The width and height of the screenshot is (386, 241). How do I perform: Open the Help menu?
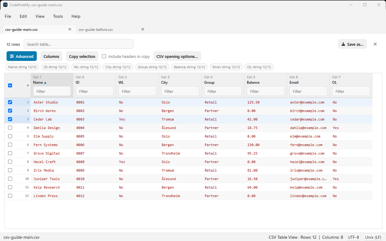click(76, 16)
